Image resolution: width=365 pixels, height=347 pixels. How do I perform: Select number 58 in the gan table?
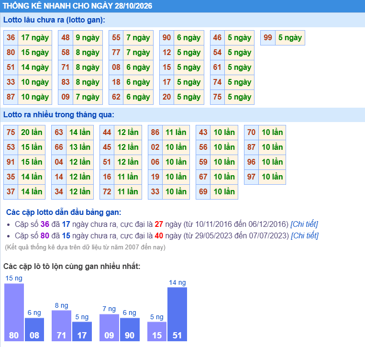pos(66,52)
